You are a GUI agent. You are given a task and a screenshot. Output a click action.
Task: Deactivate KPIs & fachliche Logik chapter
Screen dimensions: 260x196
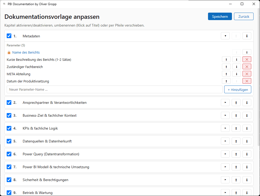pos(9,128)
